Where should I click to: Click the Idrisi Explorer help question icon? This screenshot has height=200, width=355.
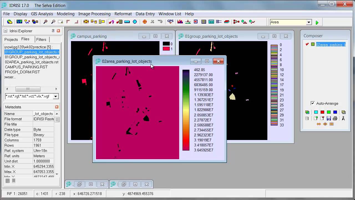click(x=53, y=31)
